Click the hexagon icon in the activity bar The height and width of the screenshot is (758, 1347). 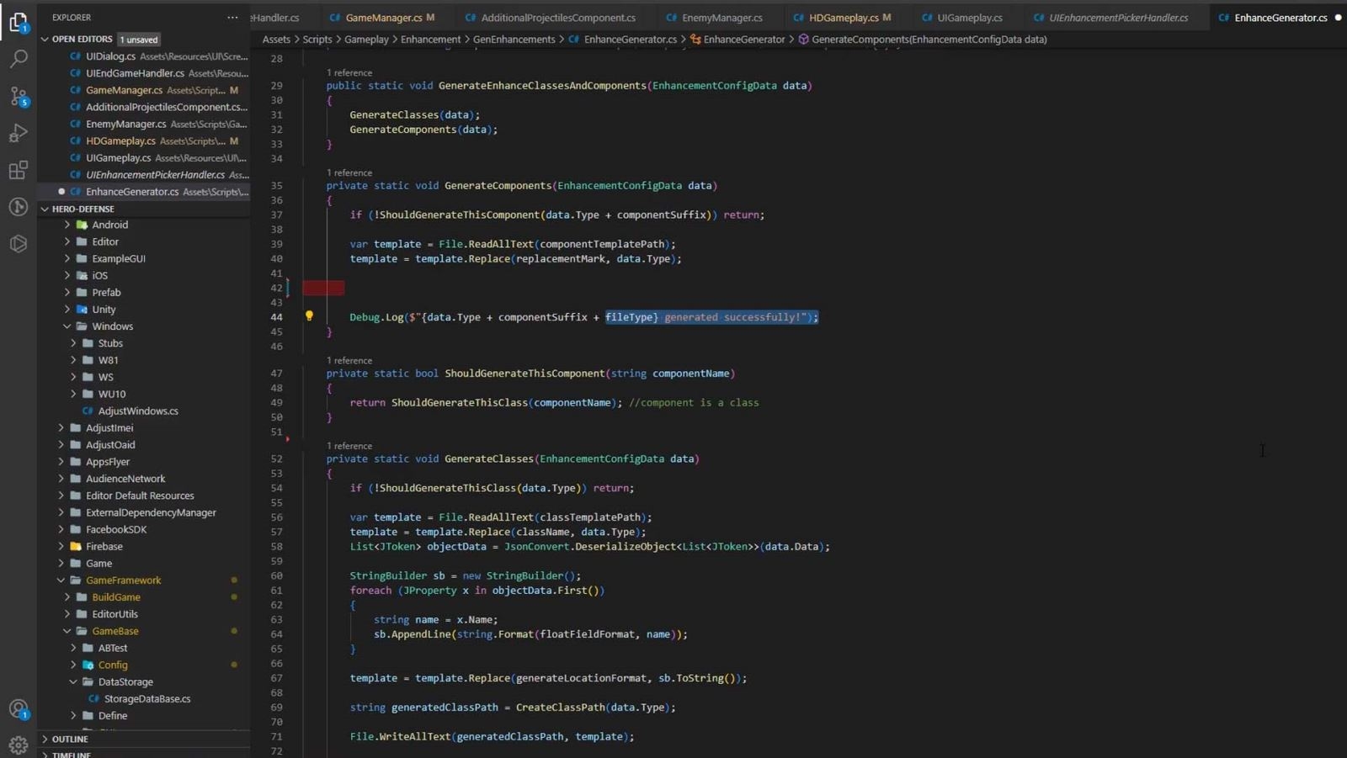tap(19, 244)
